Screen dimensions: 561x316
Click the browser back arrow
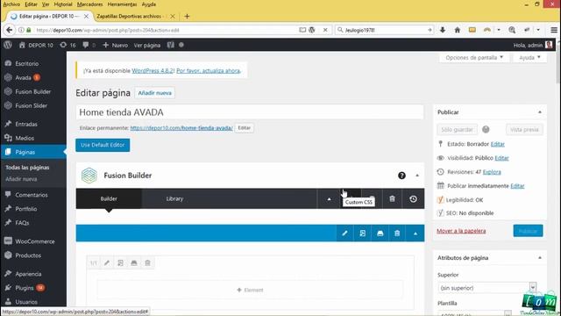click(10, 30)
